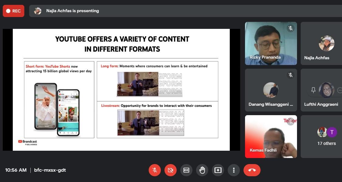
Task: Click the YouTube Shorts phone mockup image
Action: pyautogui.click(x=57, y=109)
